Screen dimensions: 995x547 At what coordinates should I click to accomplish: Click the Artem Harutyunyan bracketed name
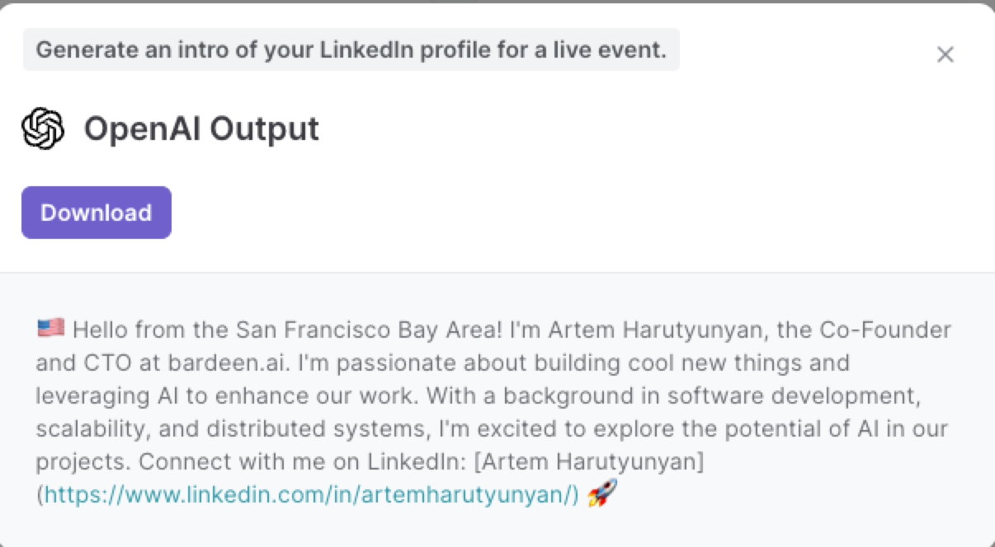pyautogui.click(x=590, y=461)
